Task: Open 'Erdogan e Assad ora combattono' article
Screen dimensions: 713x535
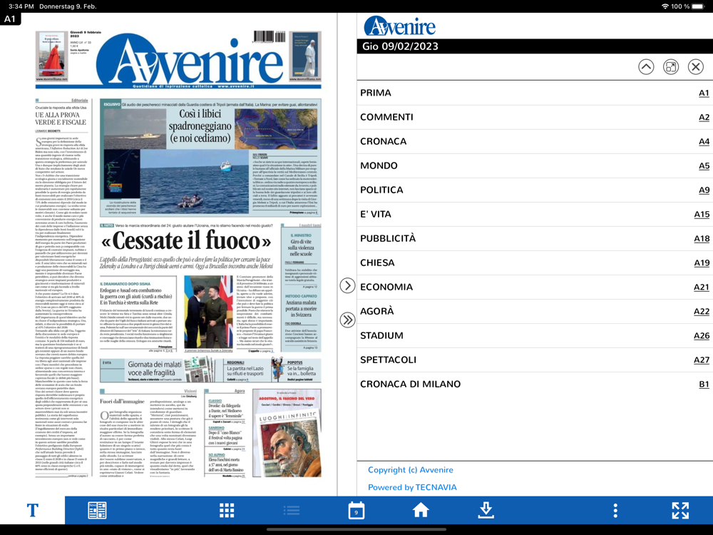Action: [135, 296]
